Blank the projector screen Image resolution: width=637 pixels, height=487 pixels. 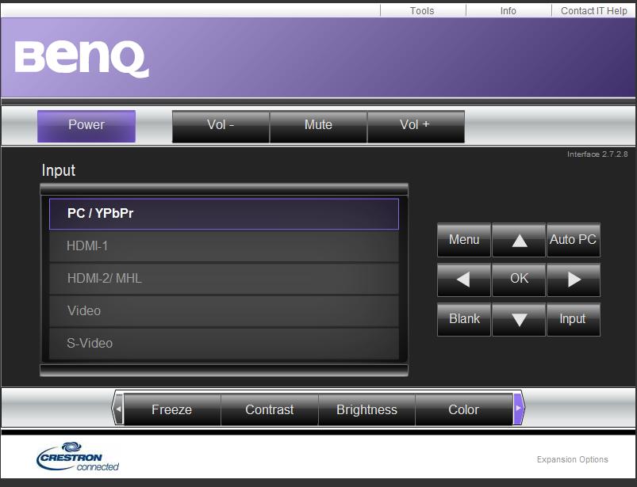pyautogui.click(x=464, y=319)
